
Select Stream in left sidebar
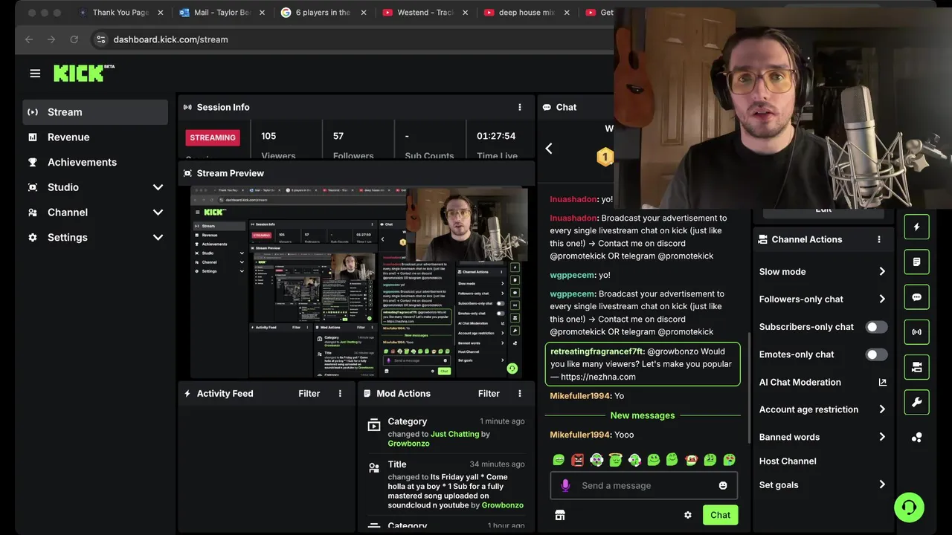point(95,112)
